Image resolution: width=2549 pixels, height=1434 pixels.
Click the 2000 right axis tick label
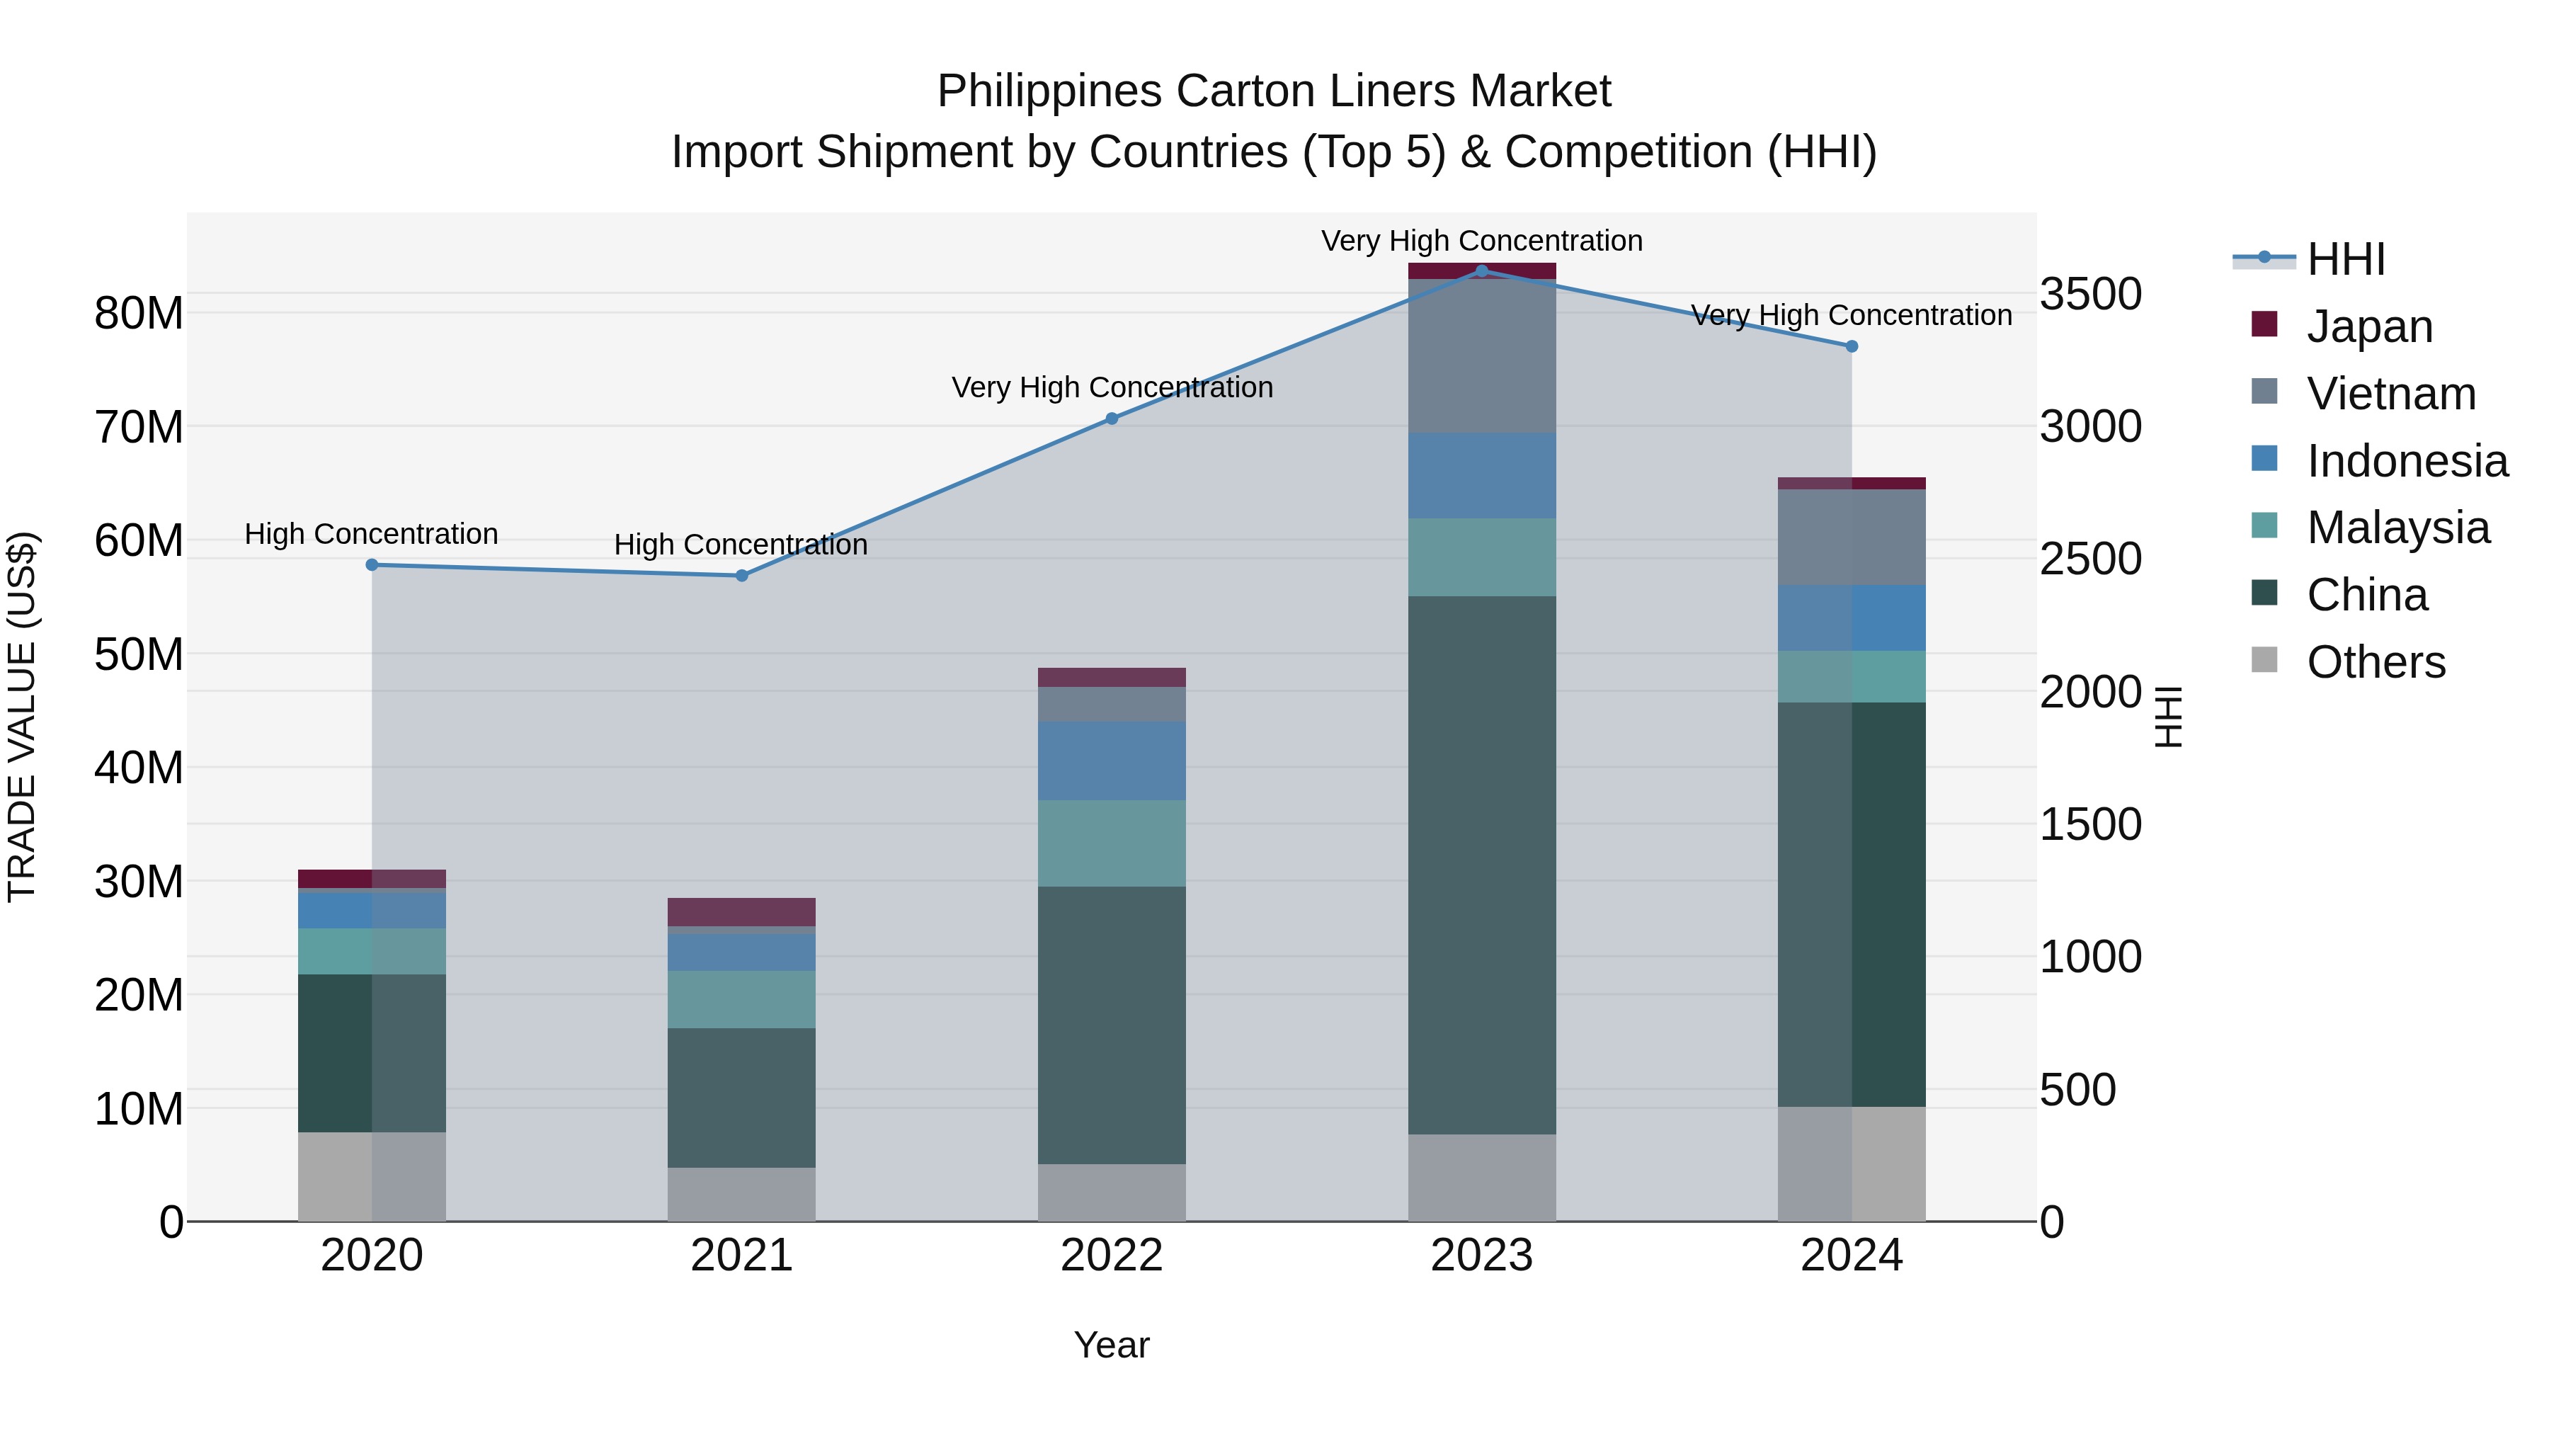coord(2091,692)
